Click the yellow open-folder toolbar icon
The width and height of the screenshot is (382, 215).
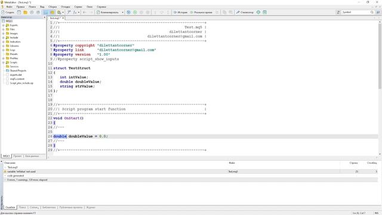click(25, 12)
